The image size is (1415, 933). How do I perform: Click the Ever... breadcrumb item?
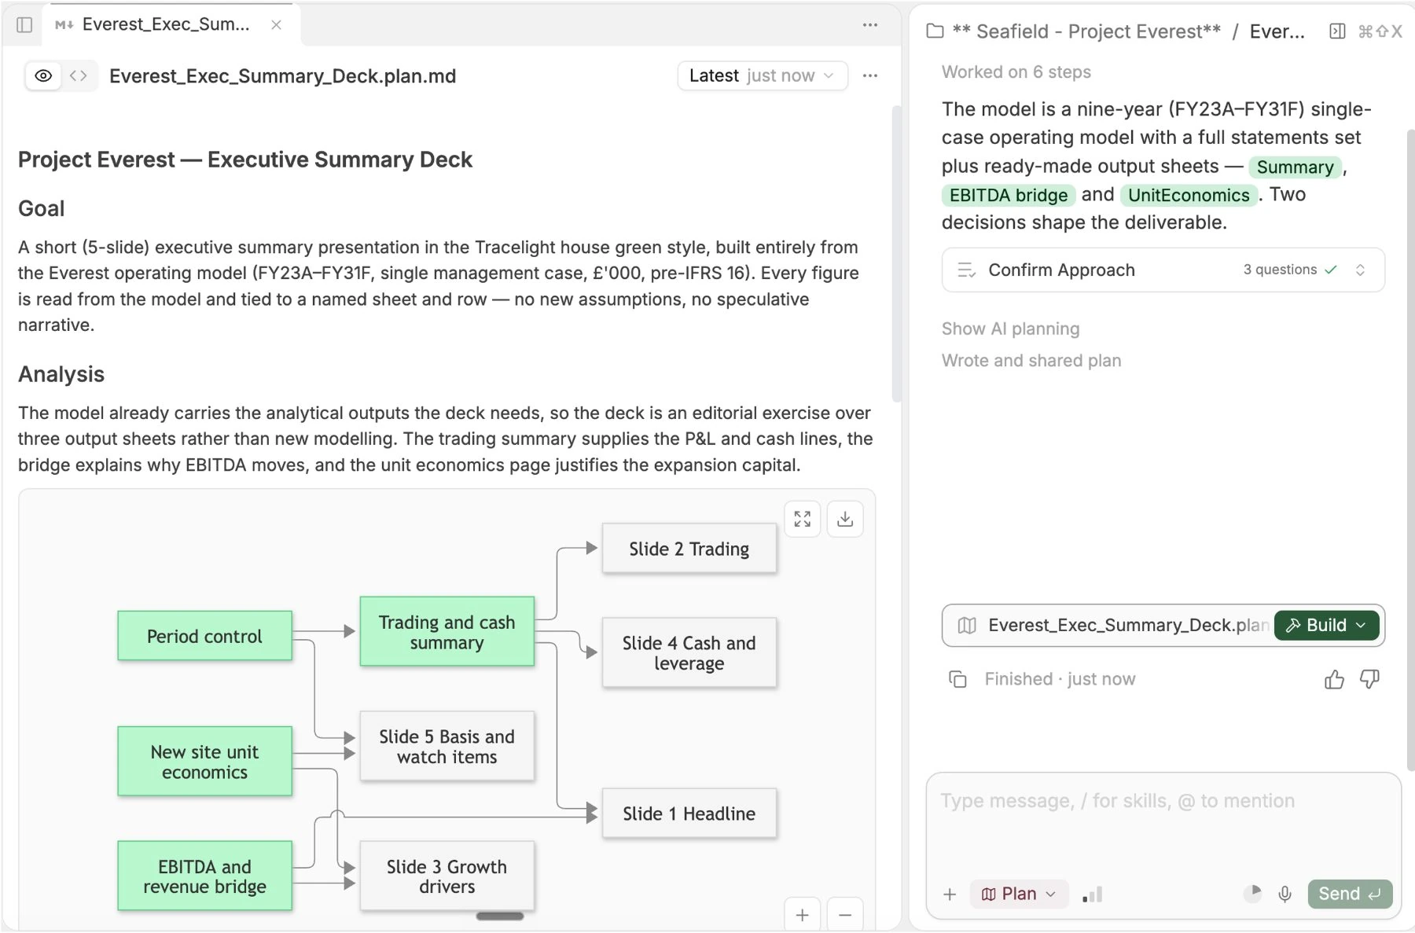click(1277, 31)
